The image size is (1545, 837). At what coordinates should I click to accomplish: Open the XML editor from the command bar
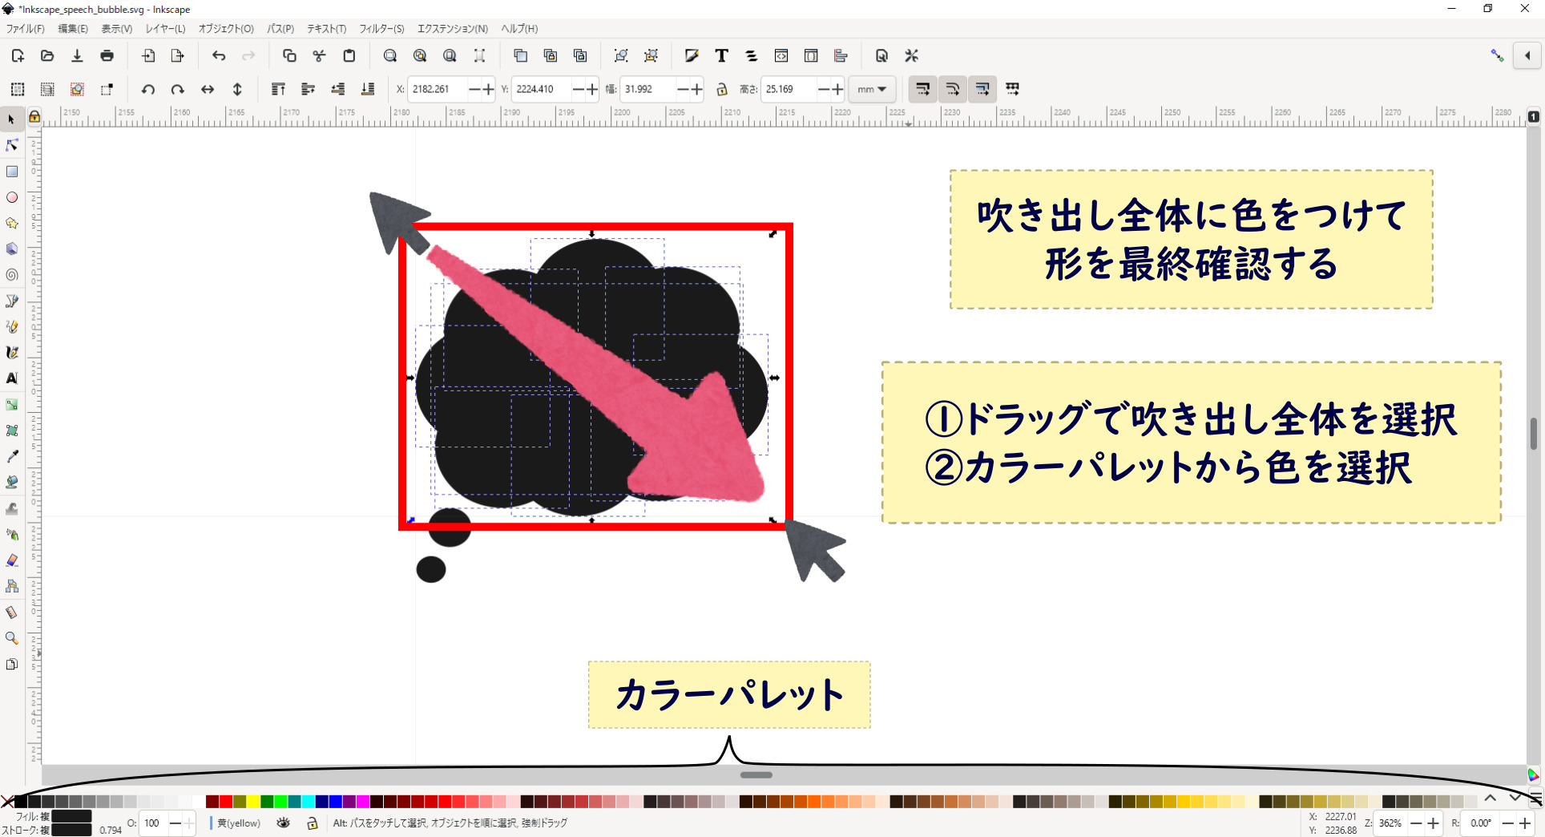pos(781,55)
